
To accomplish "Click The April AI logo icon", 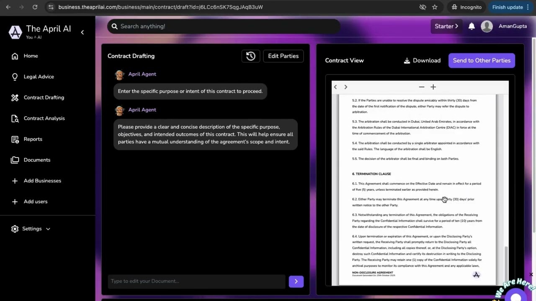I will point(15,32).
